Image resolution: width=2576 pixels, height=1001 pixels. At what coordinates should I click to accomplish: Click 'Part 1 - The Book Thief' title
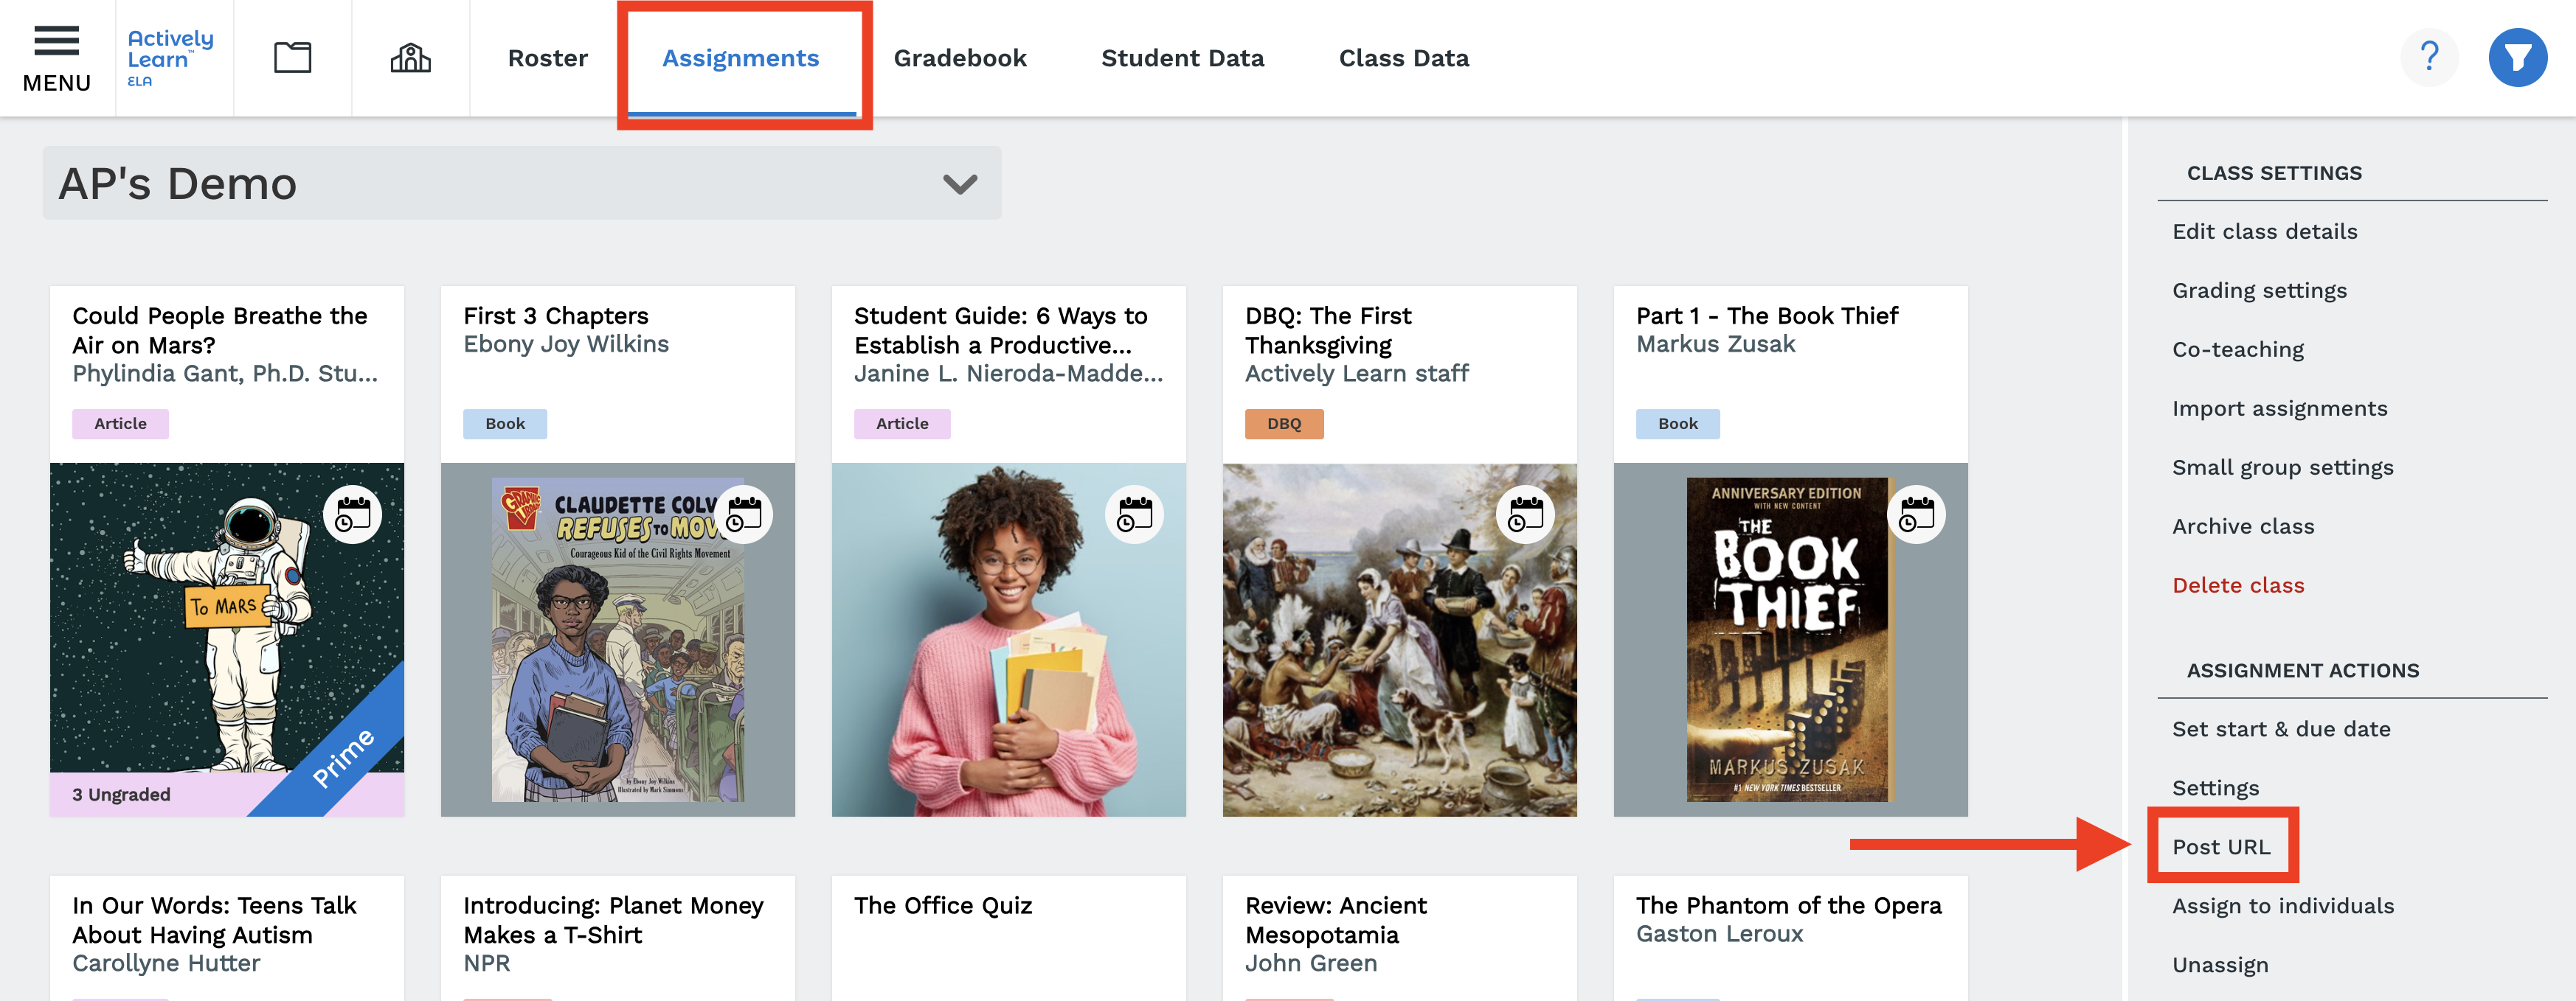pyautogui.click(x=1766, y=315)
